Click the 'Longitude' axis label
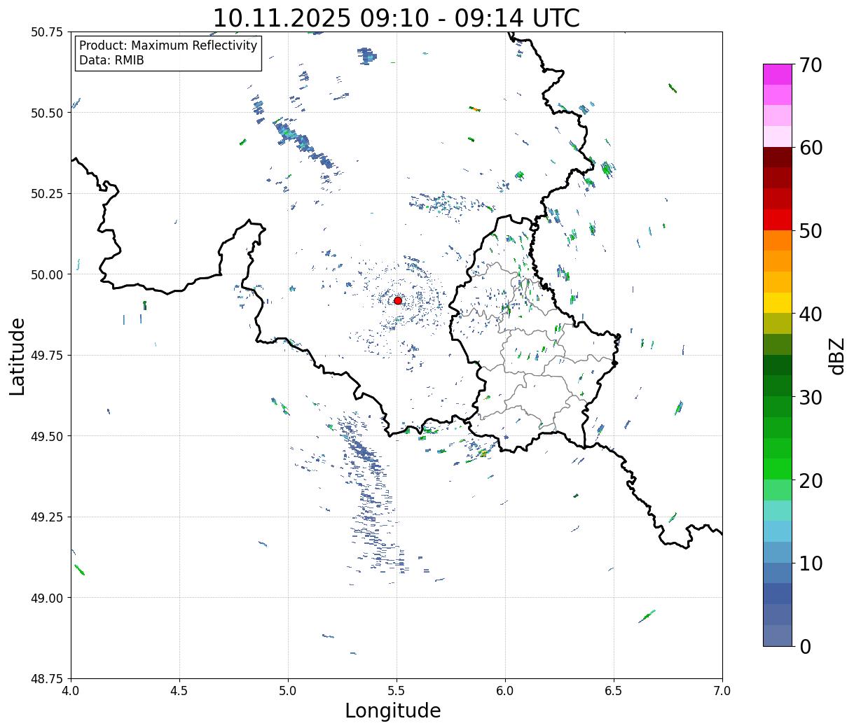This screenshot has height=728, width=854. 393,710
